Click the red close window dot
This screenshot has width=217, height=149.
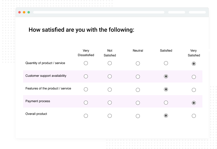click(20, 12)
